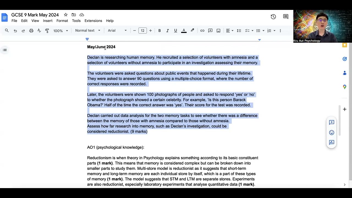
Task: Click the font size field showing 12
Action: tap(142, 31)
